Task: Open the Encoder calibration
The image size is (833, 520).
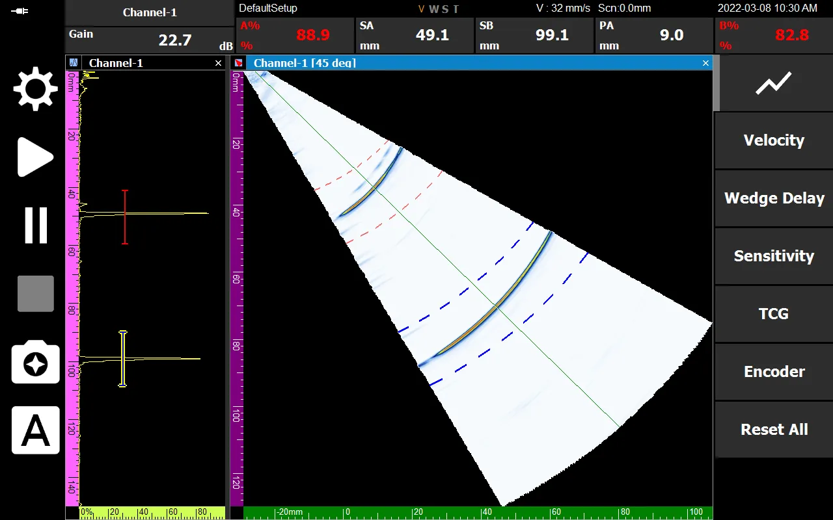Action: pyautogui.click(x=774, y=372)
